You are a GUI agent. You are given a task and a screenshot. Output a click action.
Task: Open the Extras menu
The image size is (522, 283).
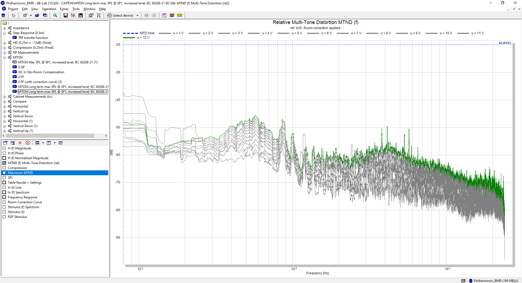64,9
